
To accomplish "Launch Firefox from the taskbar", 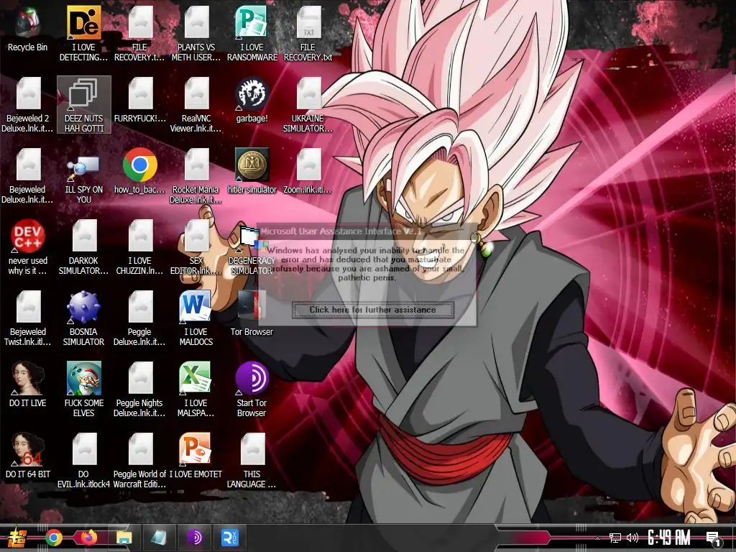I will coord(88,538).
